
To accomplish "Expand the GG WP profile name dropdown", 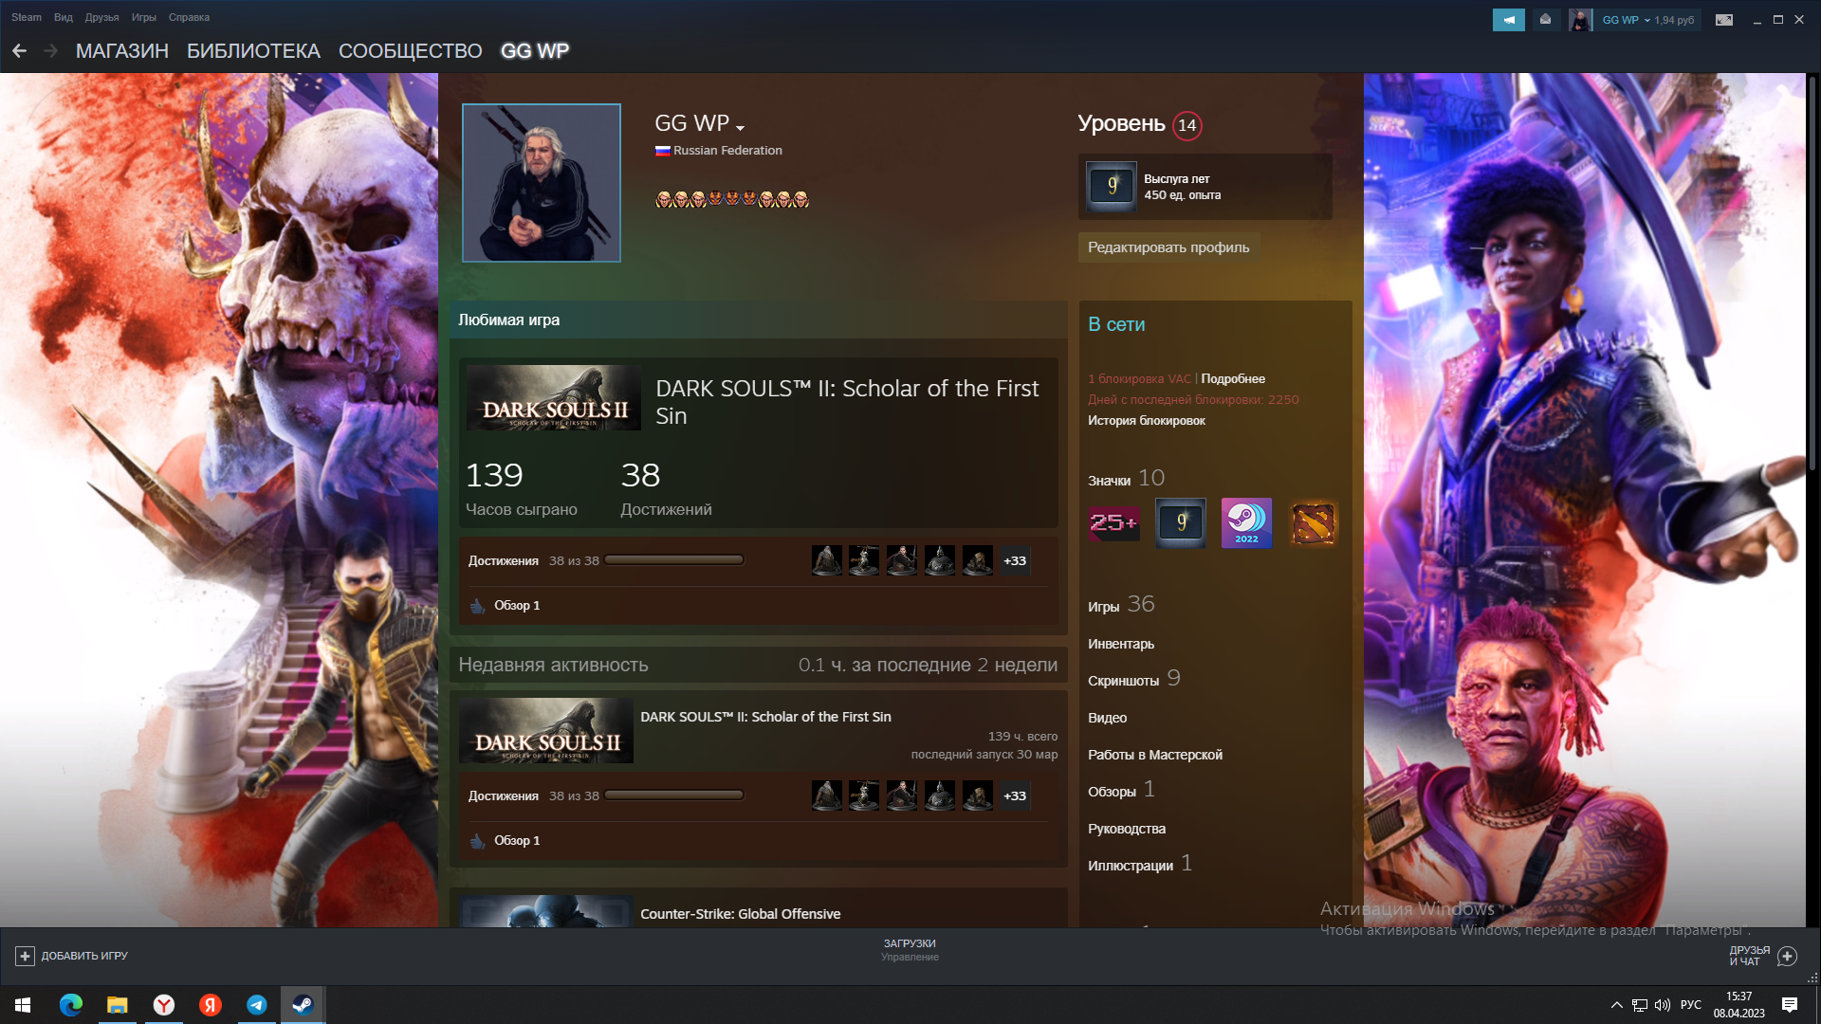I will [740, 128].
